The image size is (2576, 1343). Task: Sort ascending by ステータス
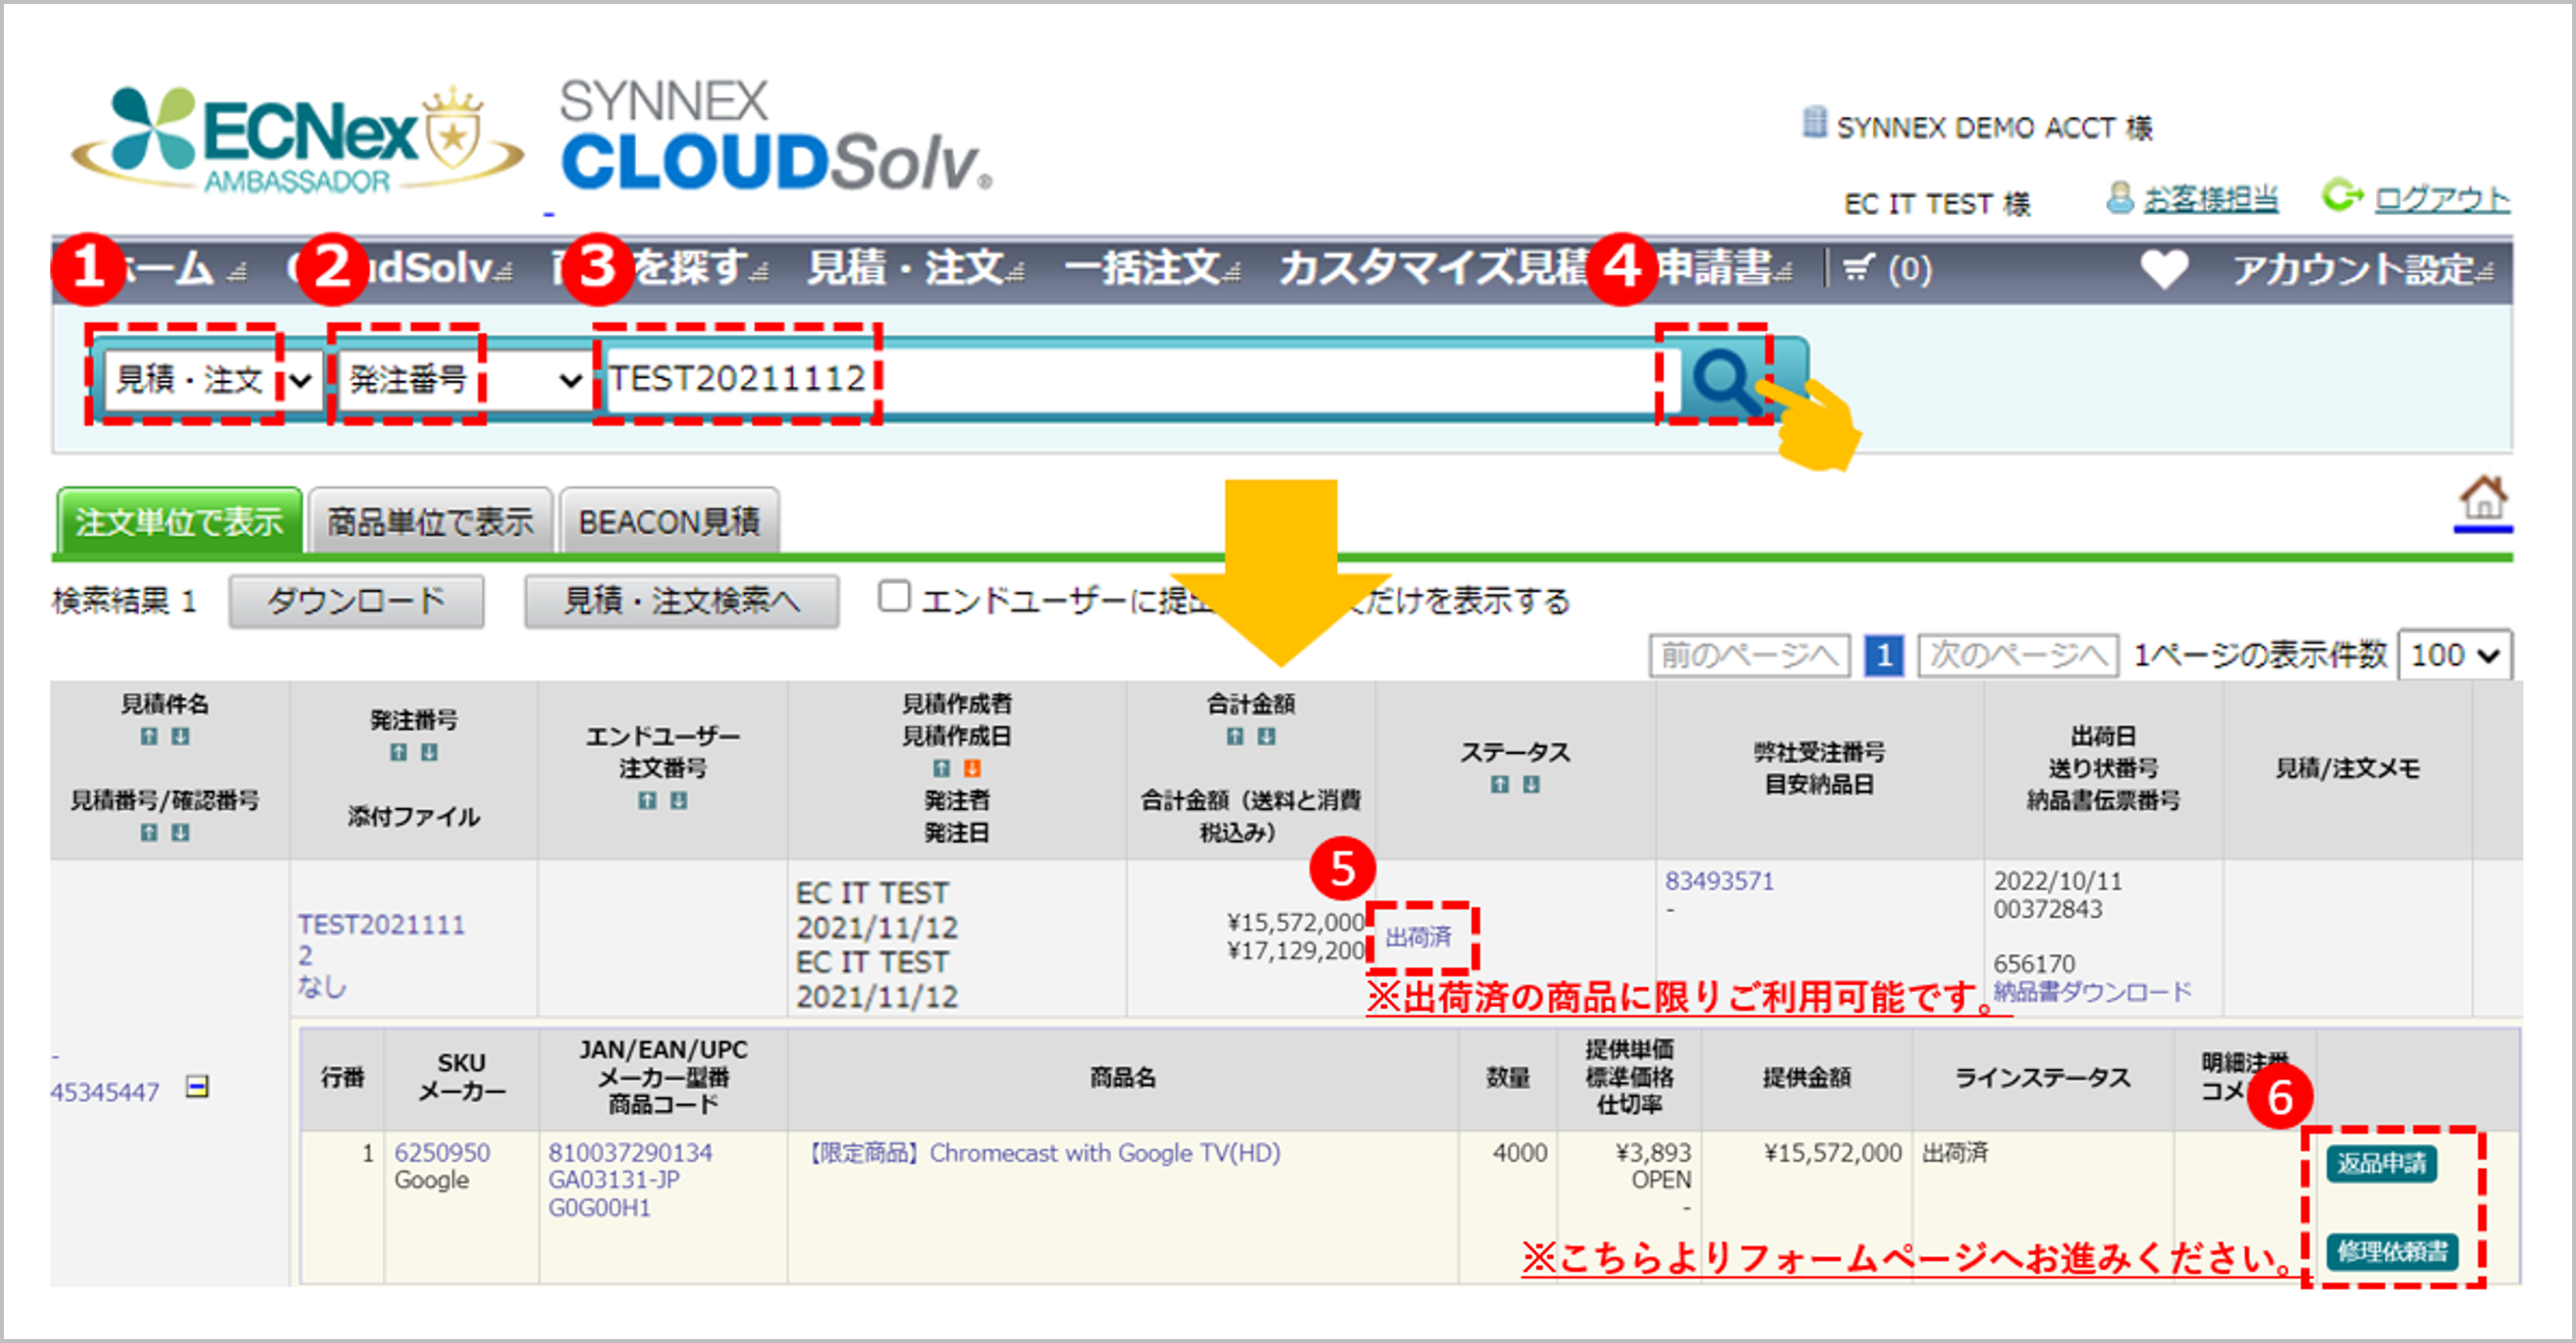(1499, 785)
